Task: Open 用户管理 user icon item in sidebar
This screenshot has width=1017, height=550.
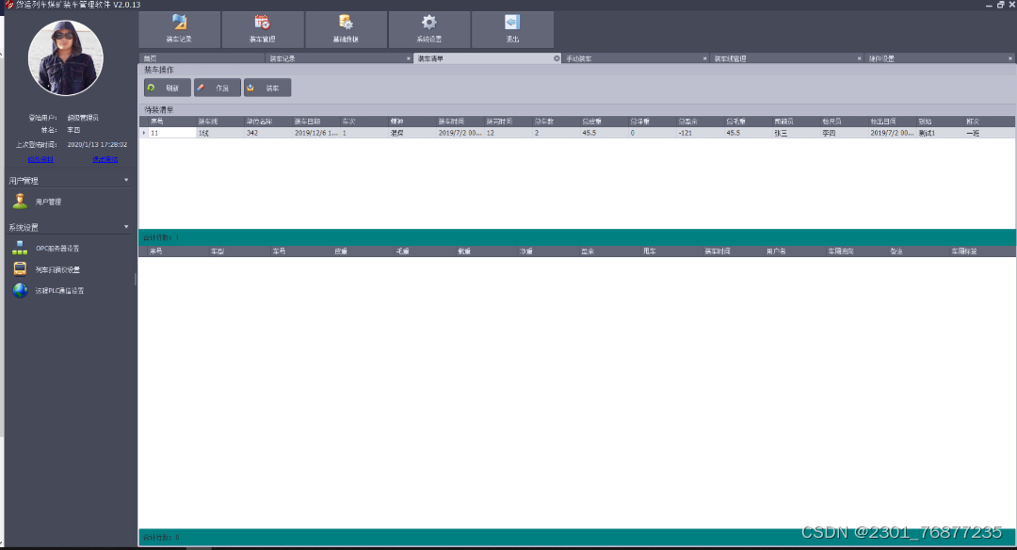Action: point(38,202)
